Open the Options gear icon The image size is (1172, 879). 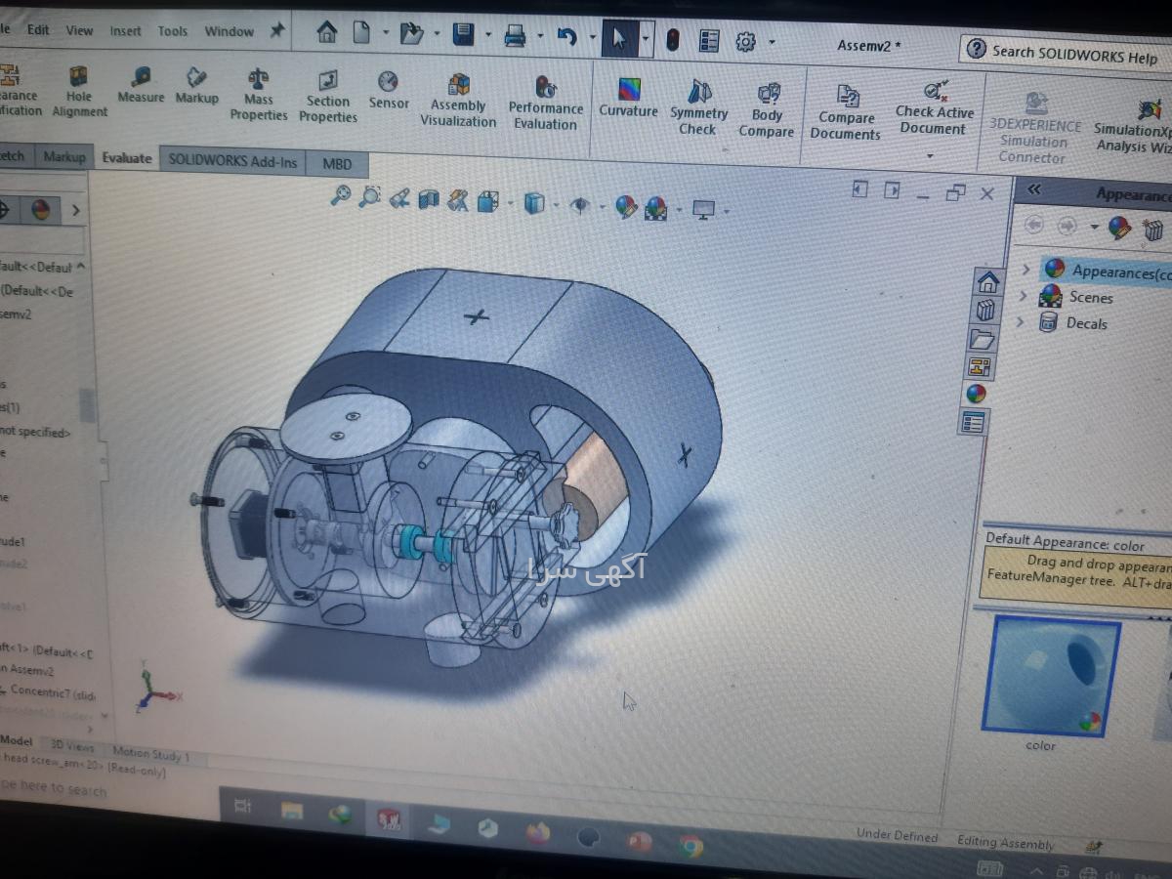click(746, 42)
